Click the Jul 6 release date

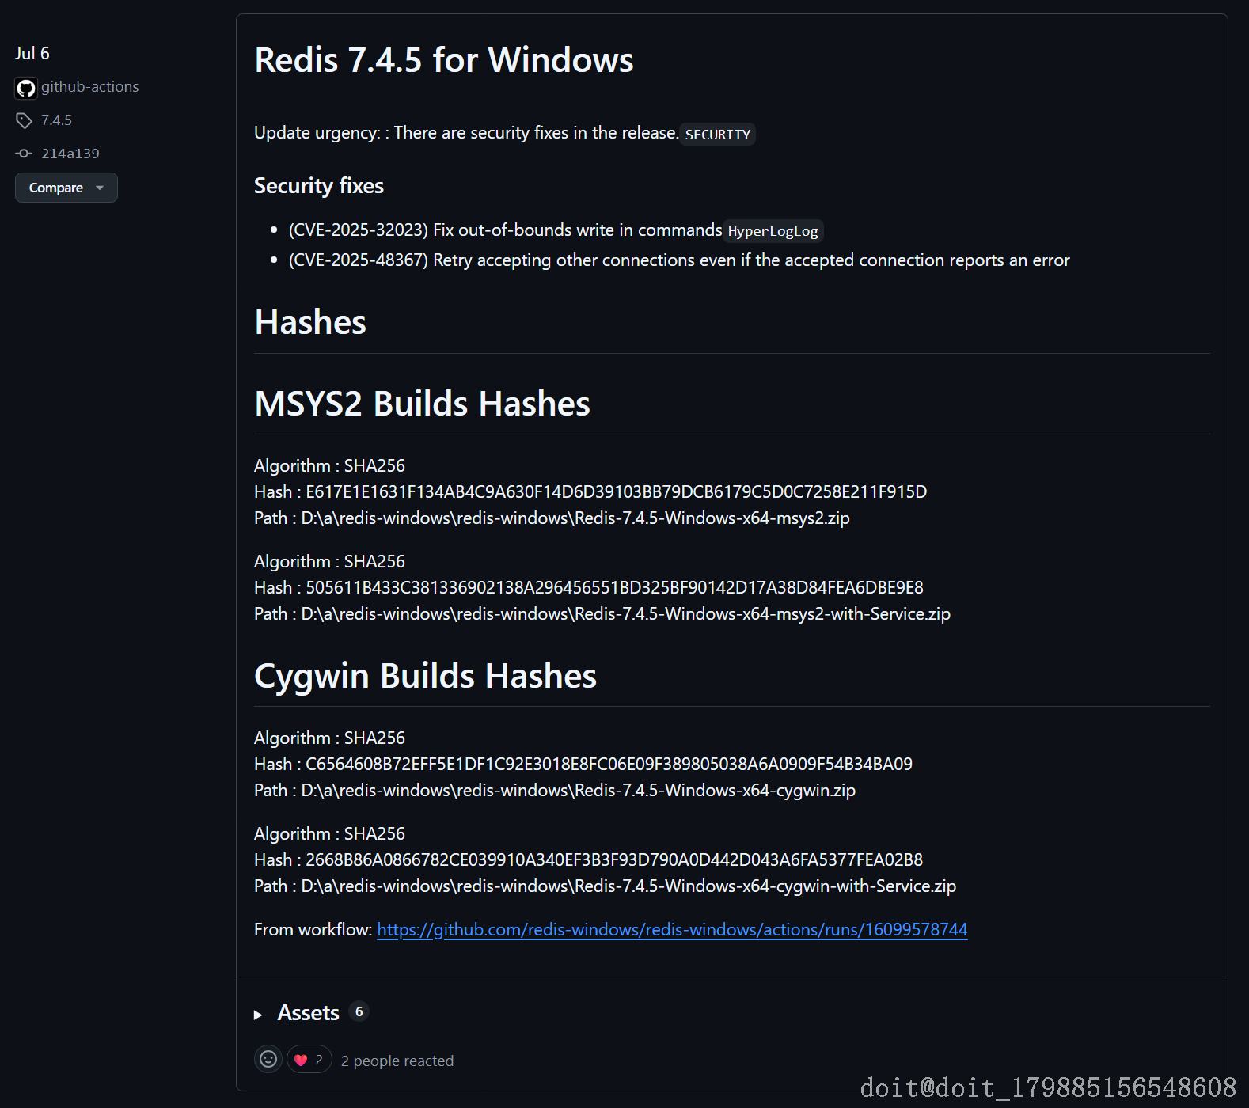coord(32,53)
